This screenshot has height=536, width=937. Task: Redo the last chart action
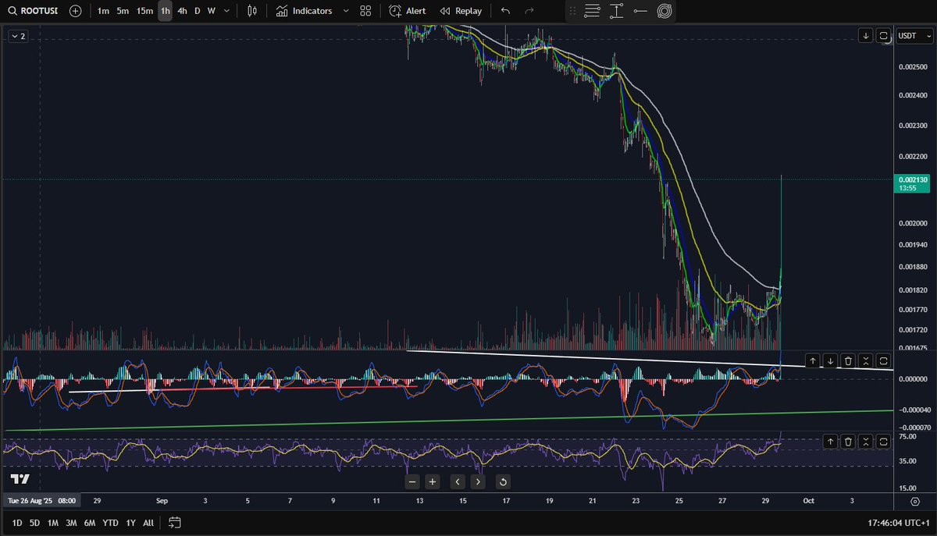point(529,11)
